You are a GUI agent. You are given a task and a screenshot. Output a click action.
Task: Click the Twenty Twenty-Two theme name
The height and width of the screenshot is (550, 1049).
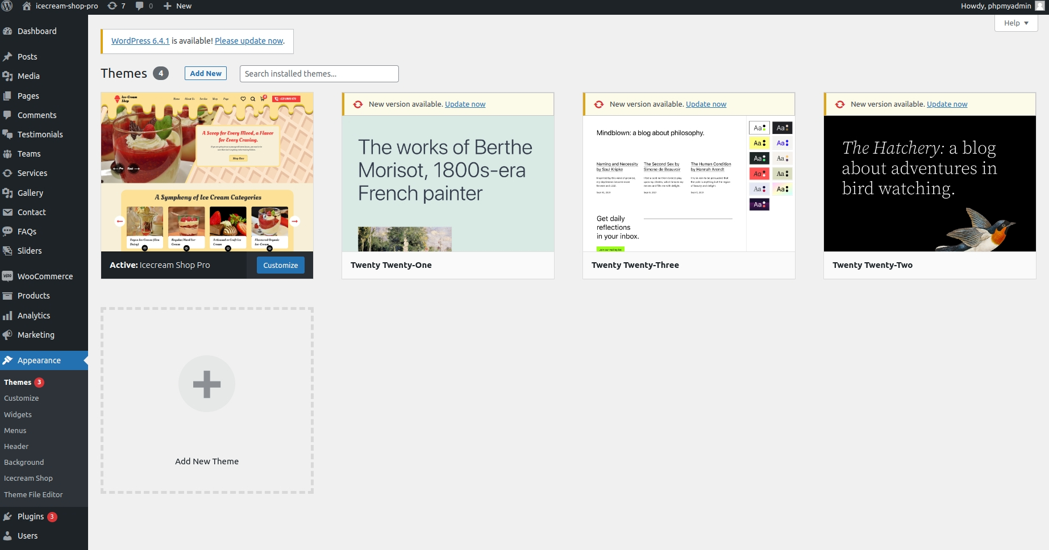872,265
